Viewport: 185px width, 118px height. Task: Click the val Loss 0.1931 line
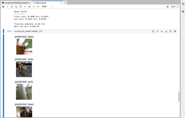[30, 19]
